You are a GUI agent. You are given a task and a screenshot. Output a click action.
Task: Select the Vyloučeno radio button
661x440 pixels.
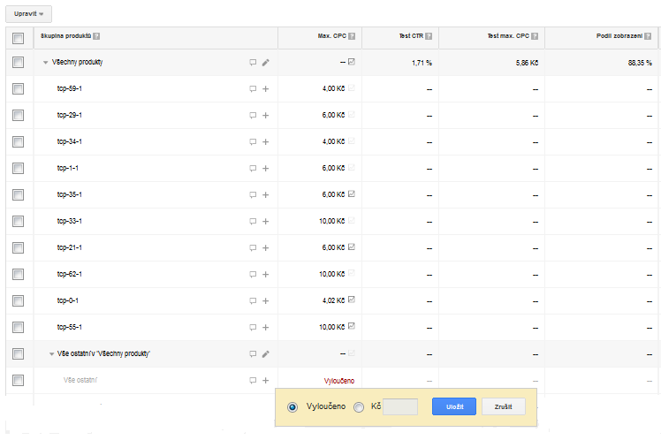(293, 407)
